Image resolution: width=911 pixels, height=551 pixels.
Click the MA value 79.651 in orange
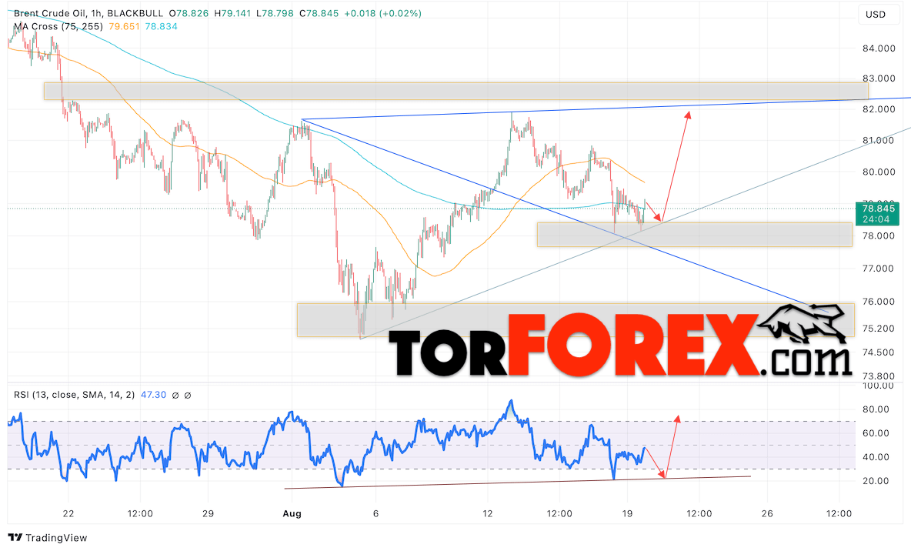point(123,26)
